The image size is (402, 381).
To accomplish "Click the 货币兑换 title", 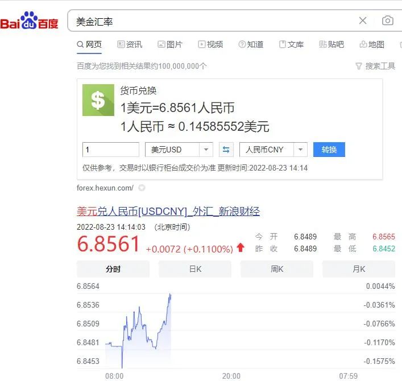I will coord(138,90).
